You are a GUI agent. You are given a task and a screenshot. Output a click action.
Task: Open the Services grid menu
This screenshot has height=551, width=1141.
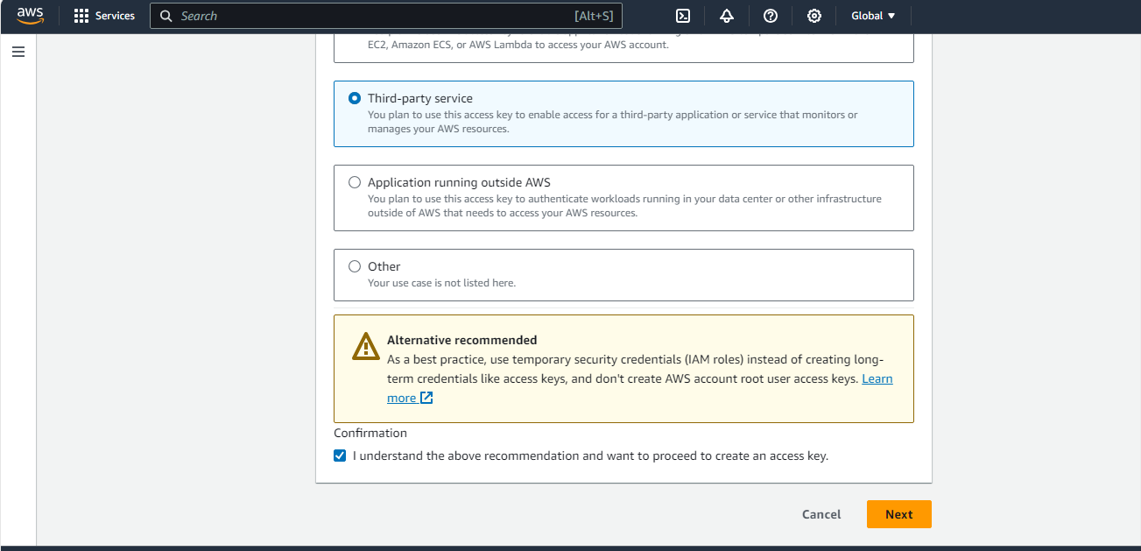pos(81,16)
